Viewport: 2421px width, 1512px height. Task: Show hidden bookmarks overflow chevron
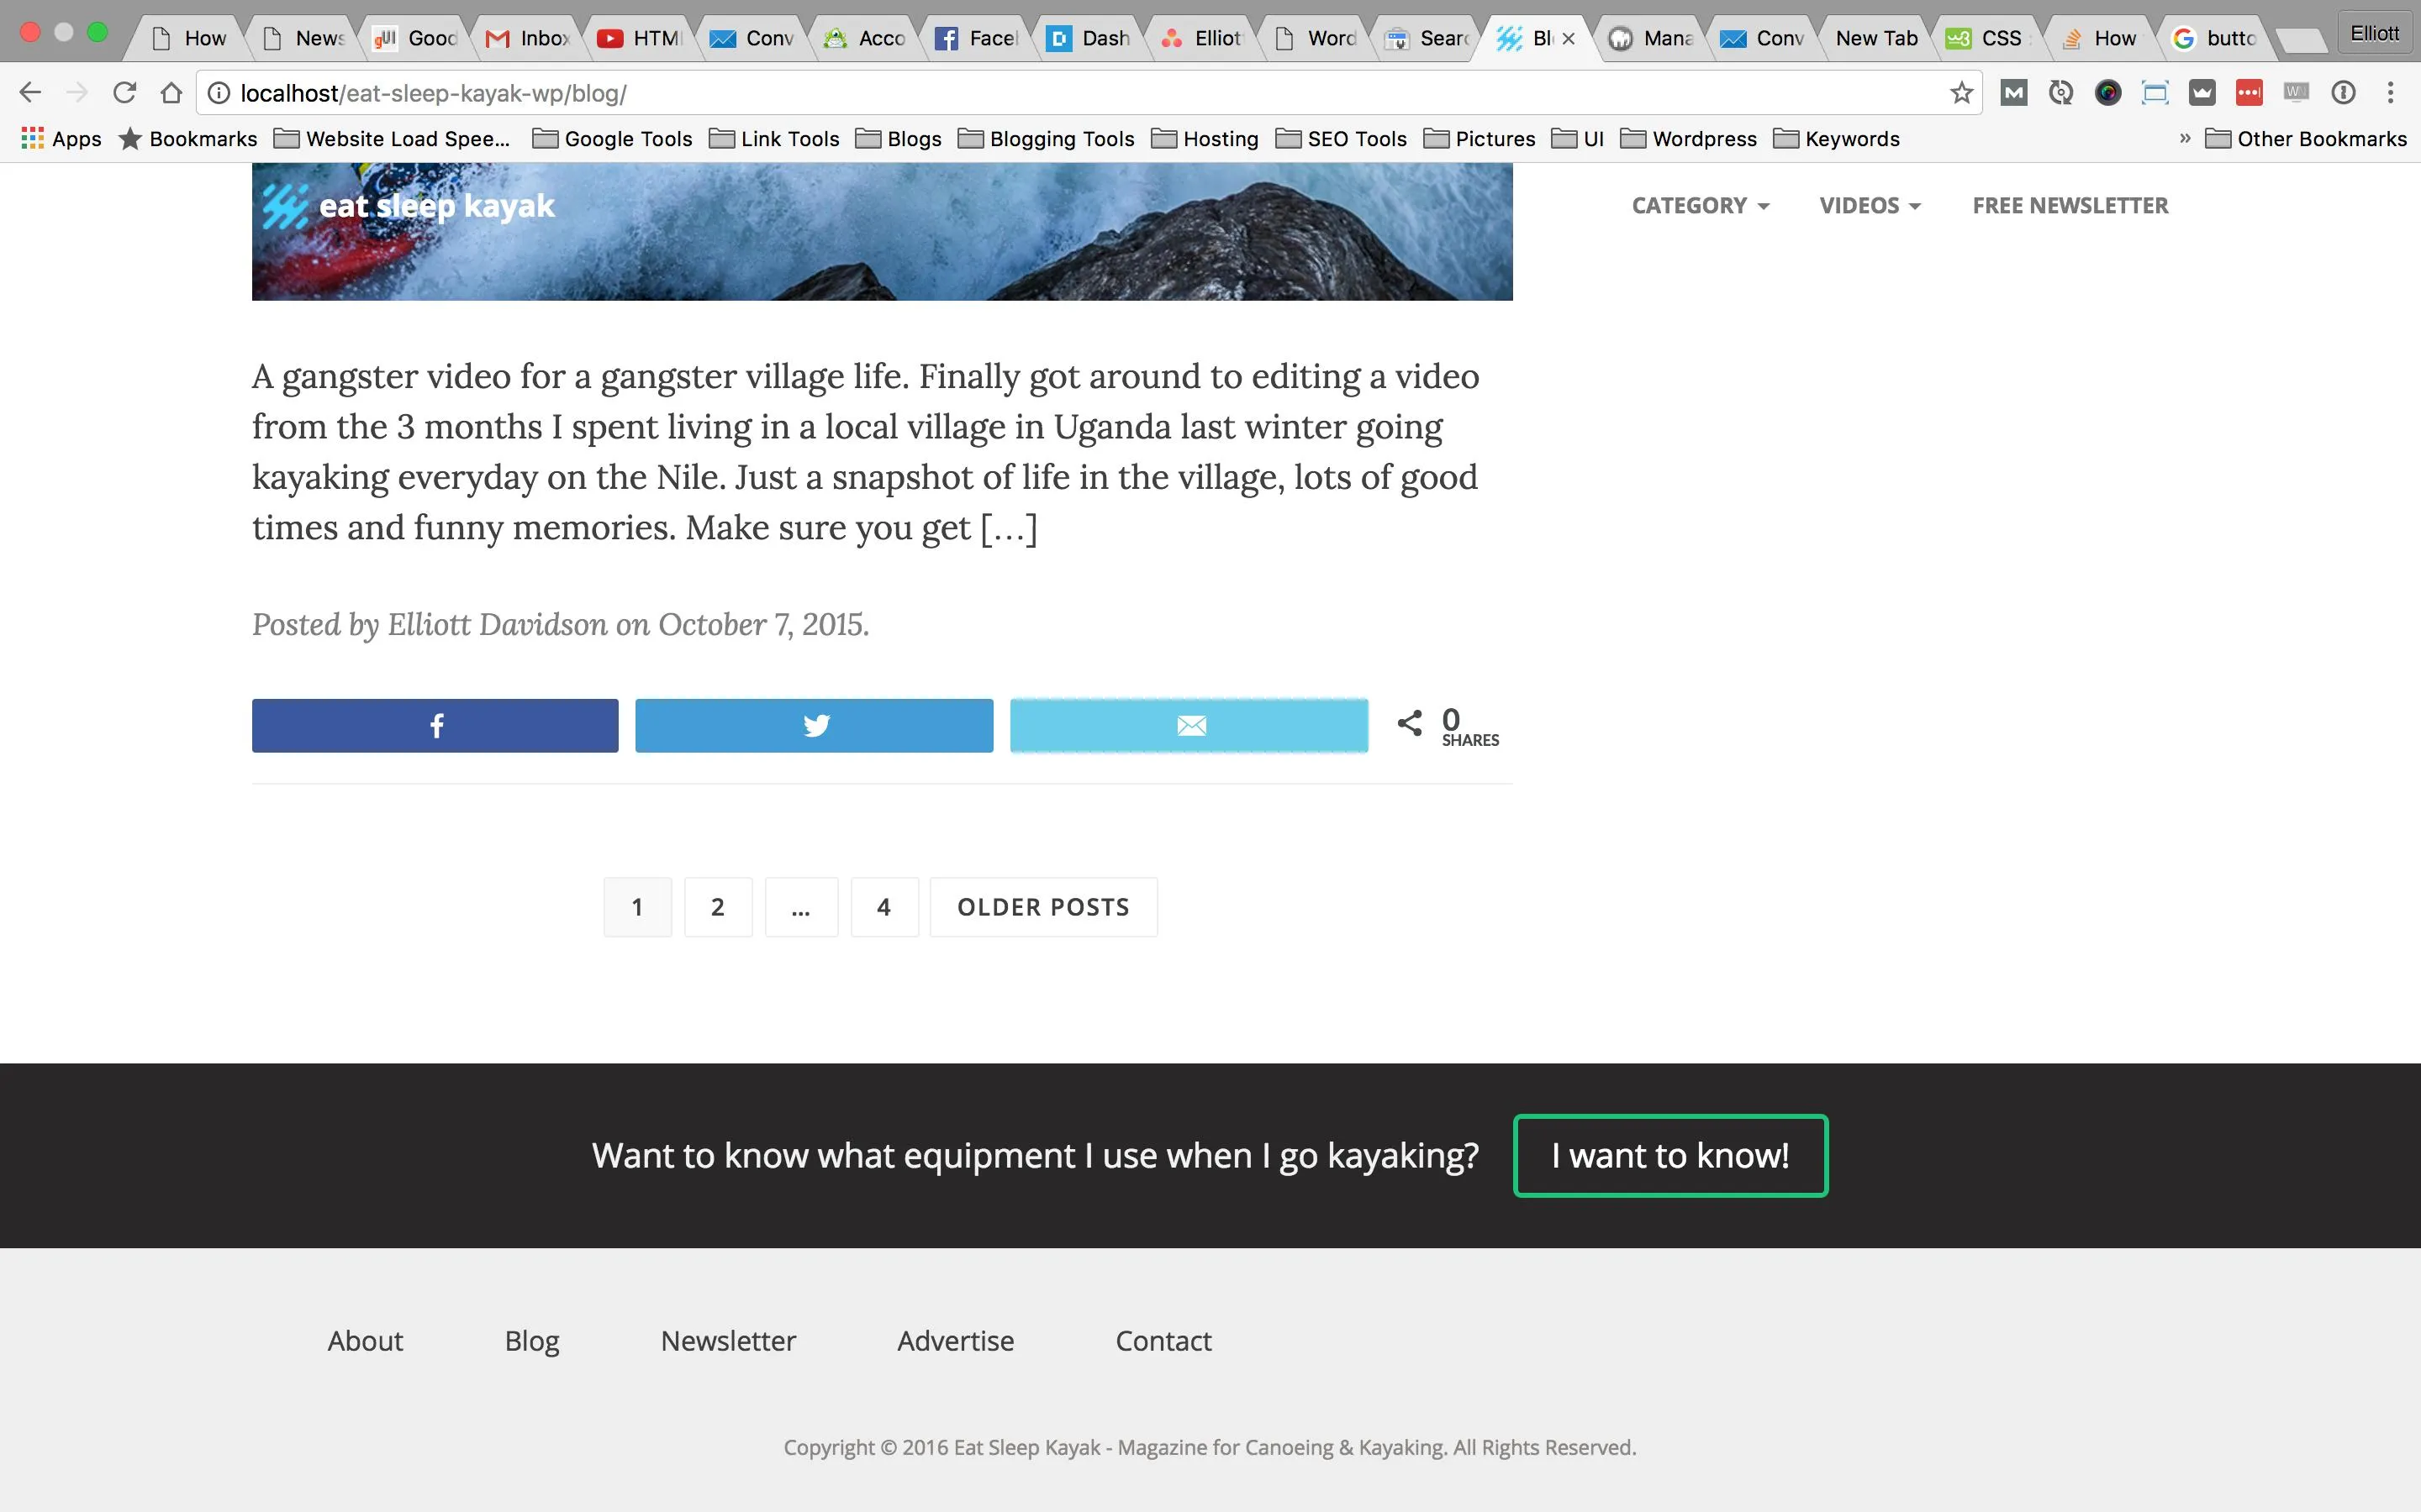pyautogui.click(x=2185, y=138)
